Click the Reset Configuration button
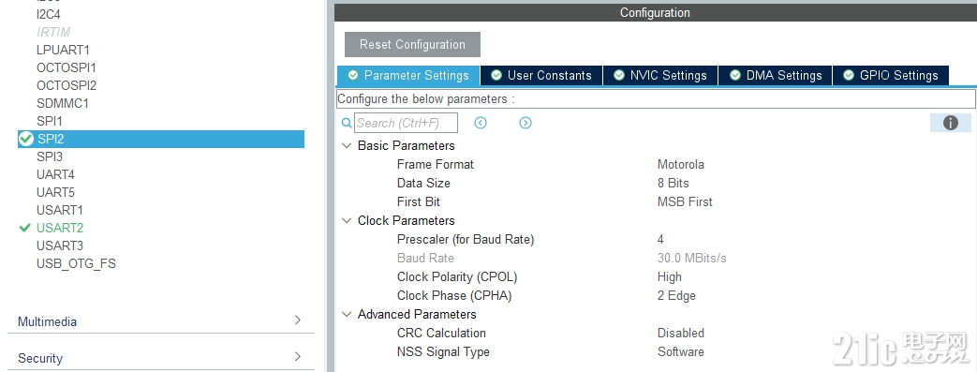 tap(412, 44)
